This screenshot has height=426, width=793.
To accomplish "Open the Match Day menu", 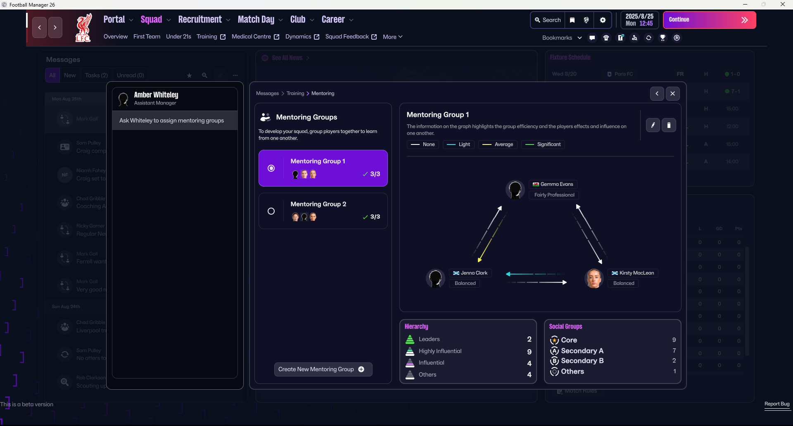I will tap(256, 20).
